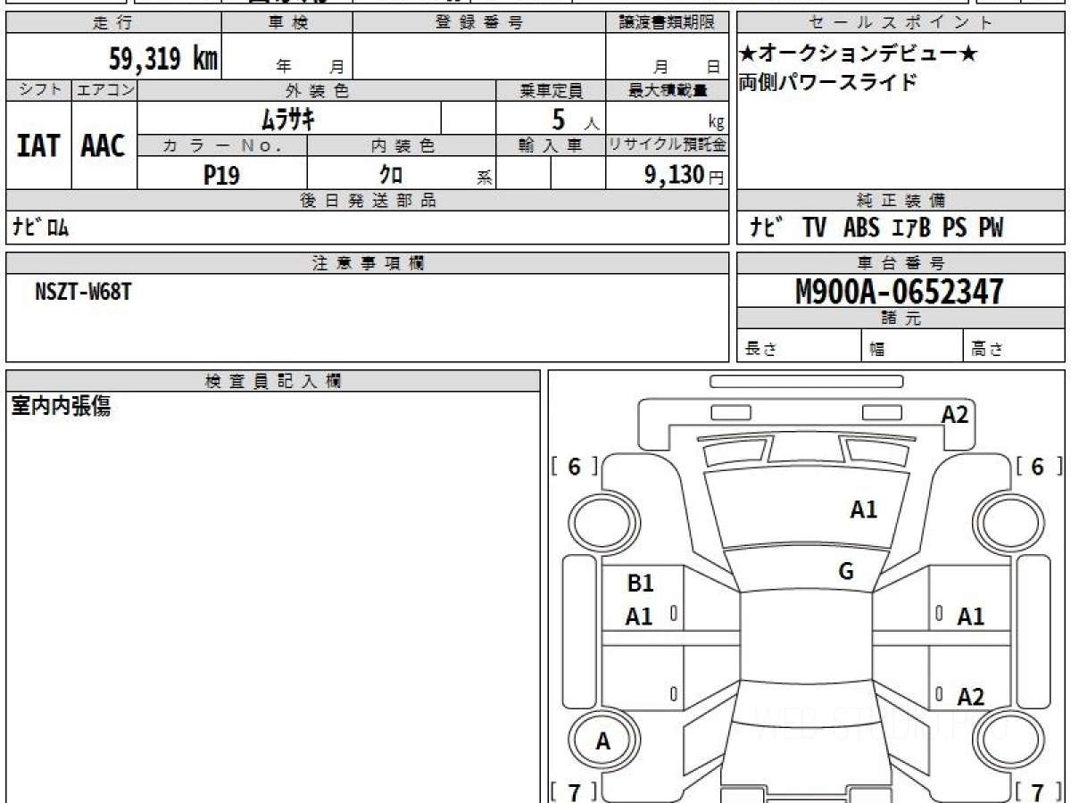
Task: Select the P19 color code
Action: (x=221, y=175)
